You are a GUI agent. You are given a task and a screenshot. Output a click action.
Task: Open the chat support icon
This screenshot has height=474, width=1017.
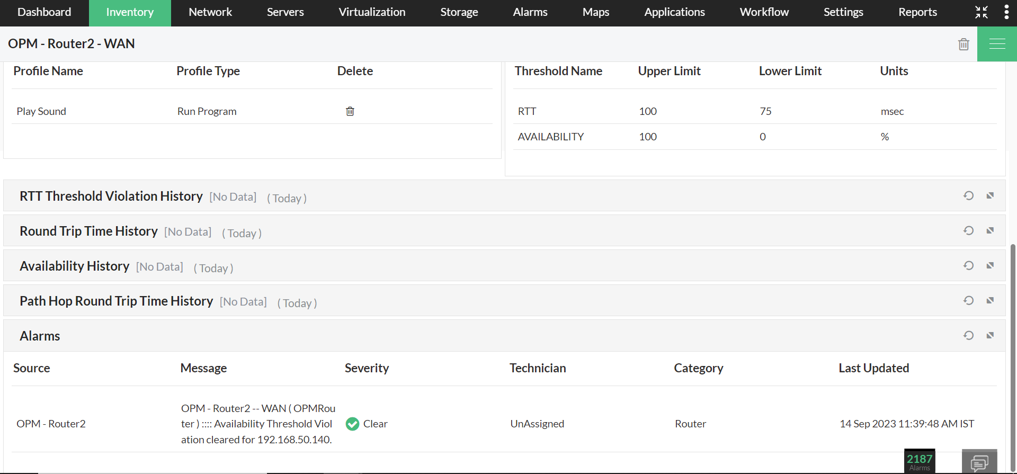pos(979,463)
